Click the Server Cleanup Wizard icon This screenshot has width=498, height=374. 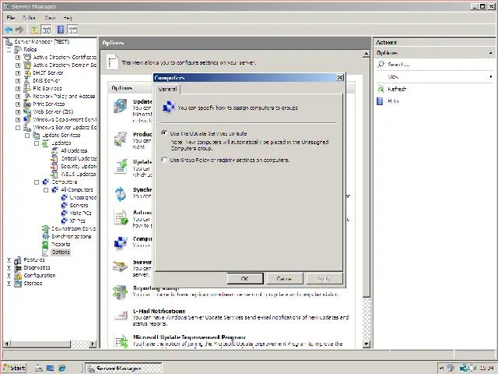[x=121, y=266]
